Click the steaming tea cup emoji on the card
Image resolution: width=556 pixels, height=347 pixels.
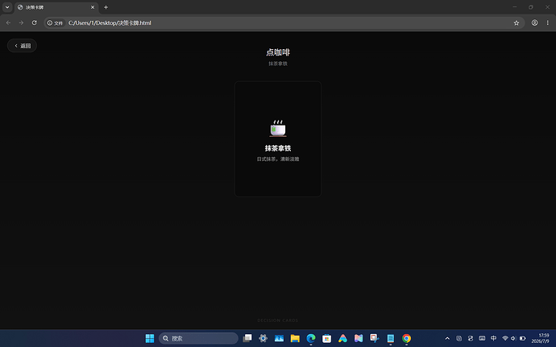pyautogui.click(x=278, y=129)
